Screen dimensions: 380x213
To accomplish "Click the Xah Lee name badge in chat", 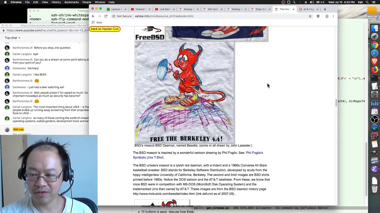I will [18, 129].
